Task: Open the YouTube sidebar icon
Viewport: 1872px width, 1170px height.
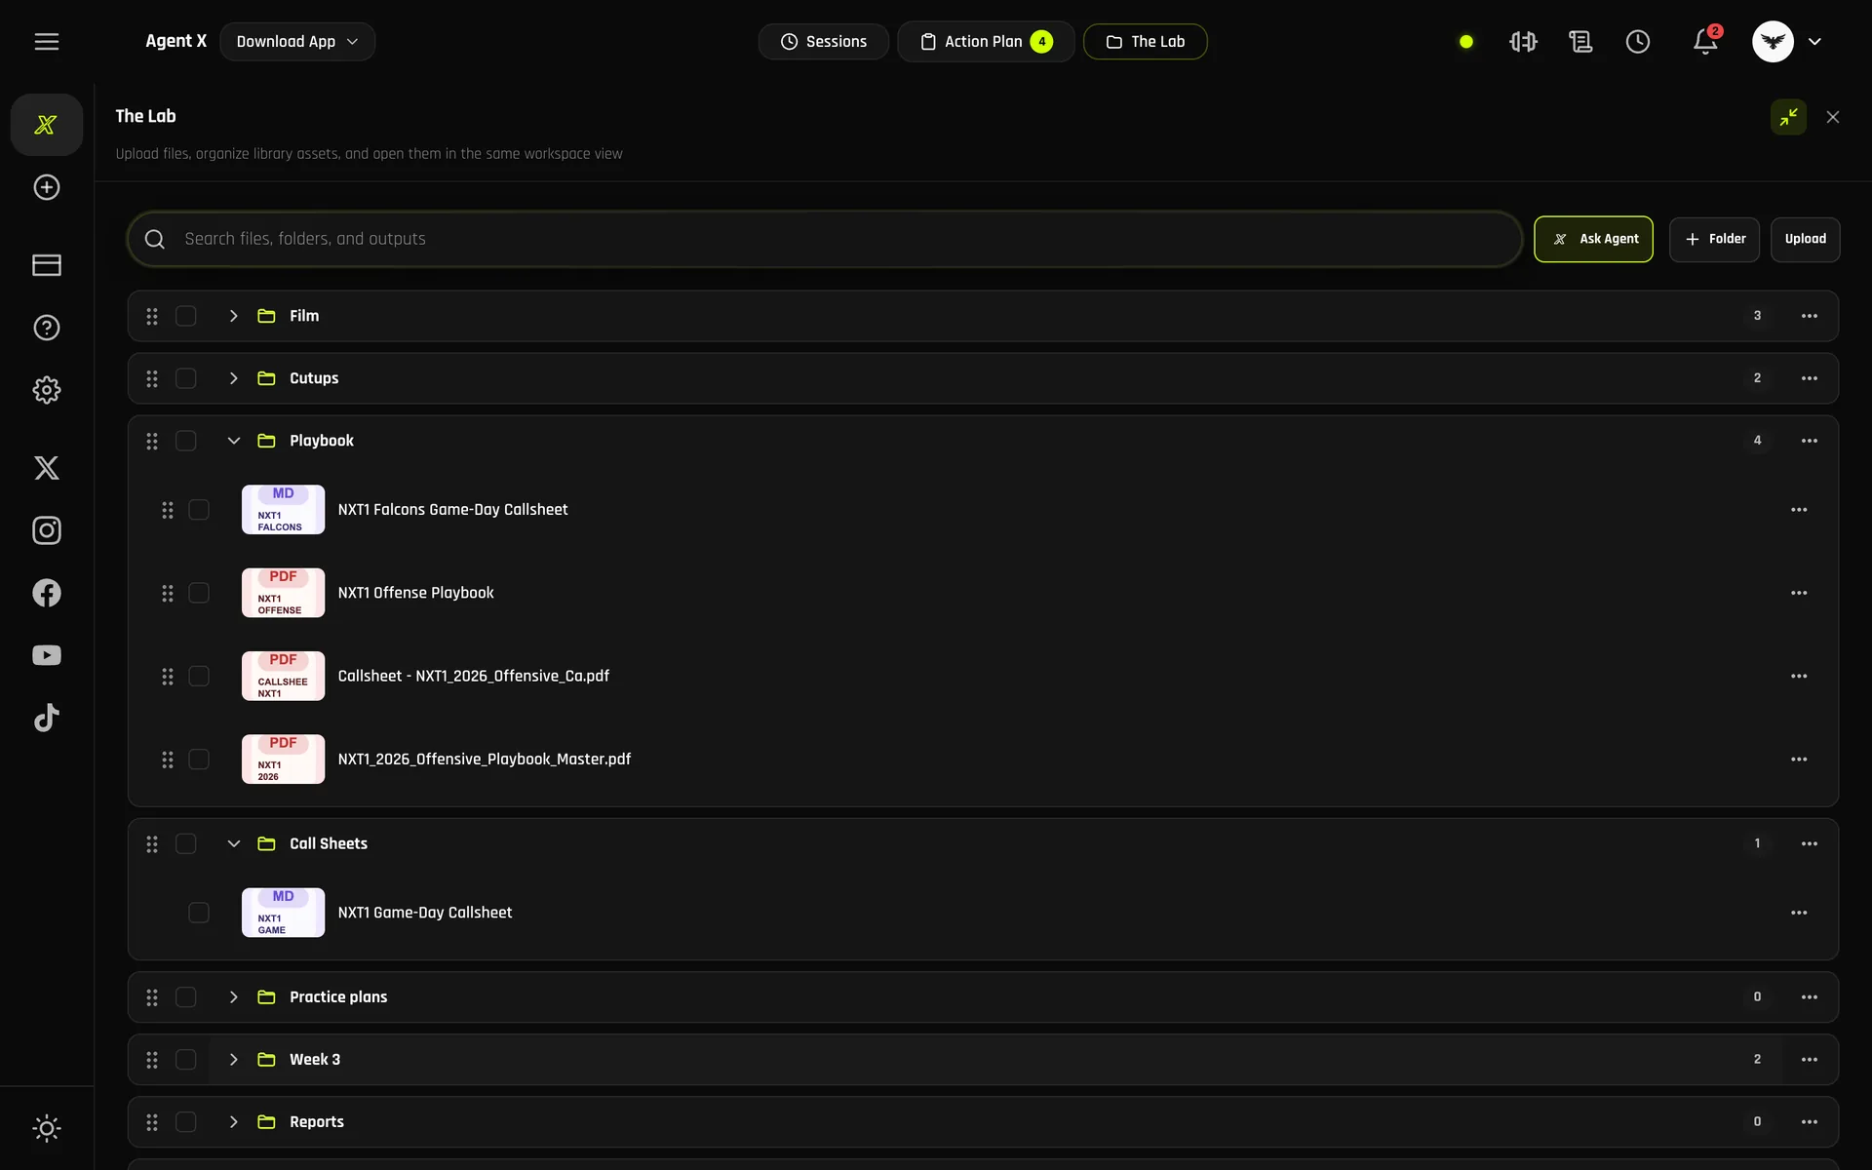Action: coord(47,655)
